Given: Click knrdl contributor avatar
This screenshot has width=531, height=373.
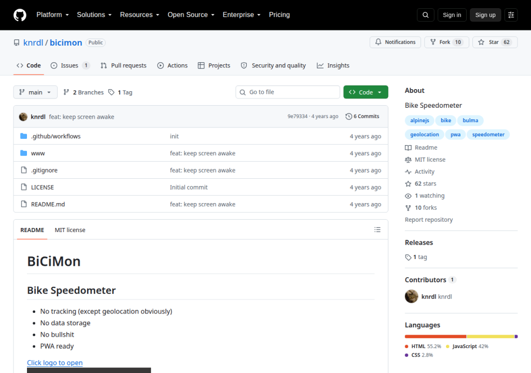Looking at the screenshot, I should [x=411, y=296].
